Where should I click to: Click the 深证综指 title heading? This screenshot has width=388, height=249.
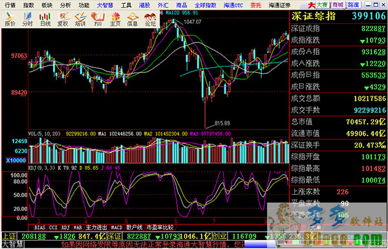[313, 16]
